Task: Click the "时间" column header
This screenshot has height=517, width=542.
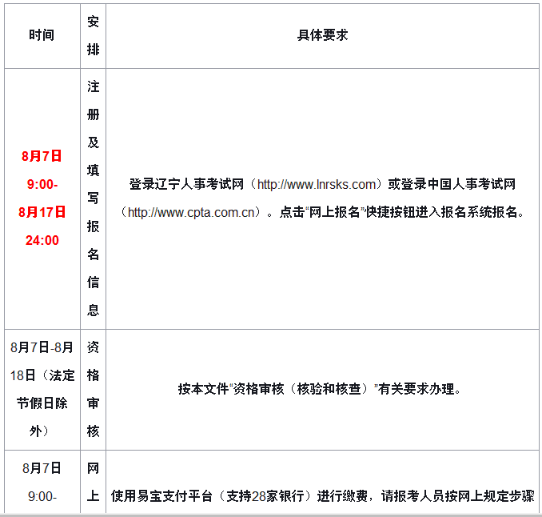Action: [x=42, y=35]
